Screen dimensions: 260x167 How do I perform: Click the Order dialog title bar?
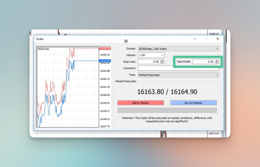(x=113, y=39)
